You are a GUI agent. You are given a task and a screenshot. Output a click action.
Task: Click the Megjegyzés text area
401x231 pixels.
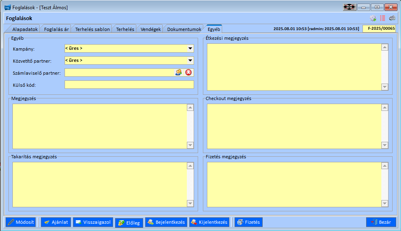100,126
